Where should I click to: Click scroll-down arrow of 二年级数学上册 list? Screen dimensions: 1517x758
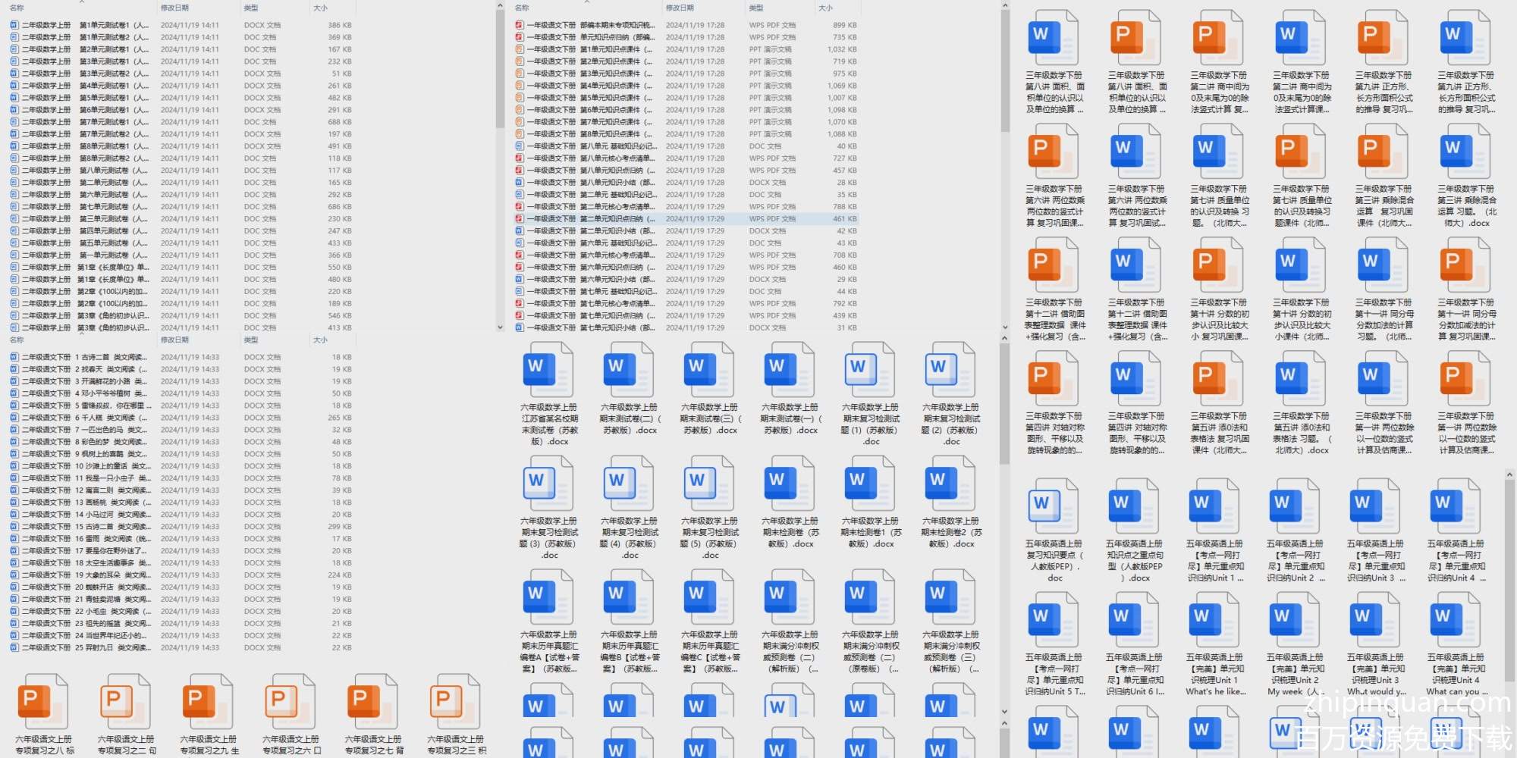pos(500,327)
